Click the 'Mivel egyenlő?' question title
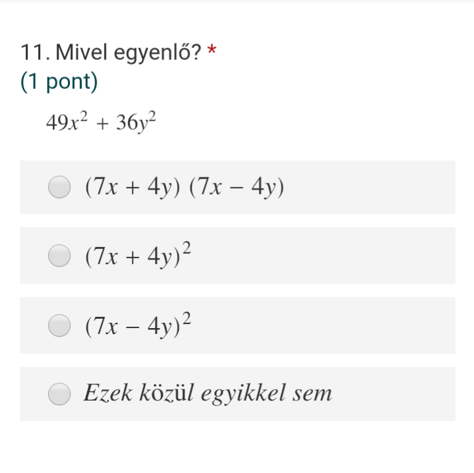The width and height of the screenshot is (474, 473). (x=128, y=53)
